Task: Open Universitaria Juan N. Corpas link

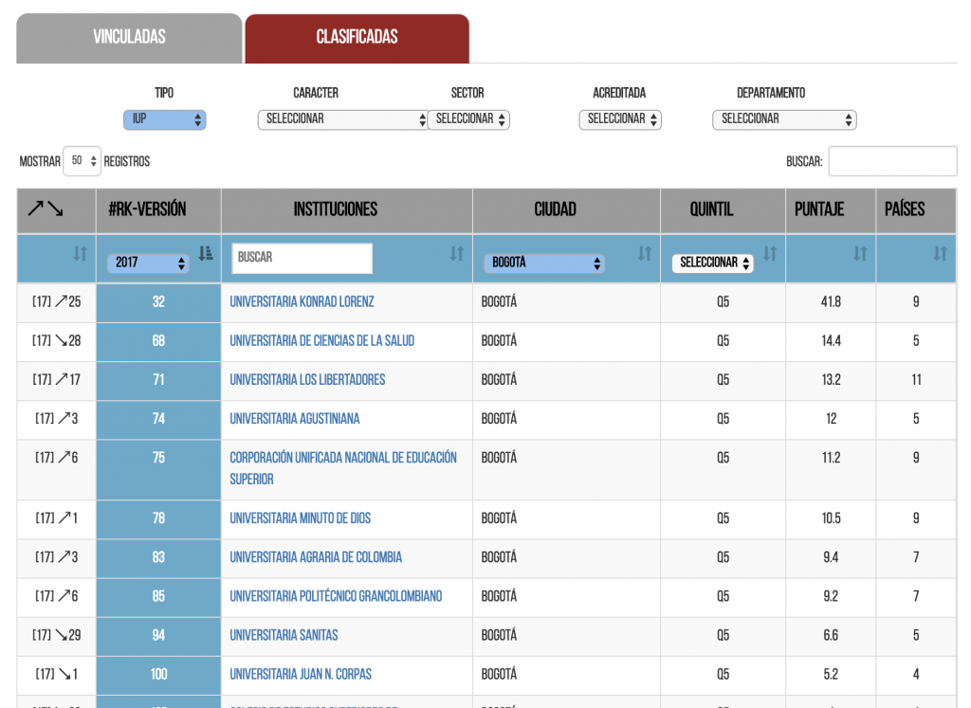Action: coord(301,675)
